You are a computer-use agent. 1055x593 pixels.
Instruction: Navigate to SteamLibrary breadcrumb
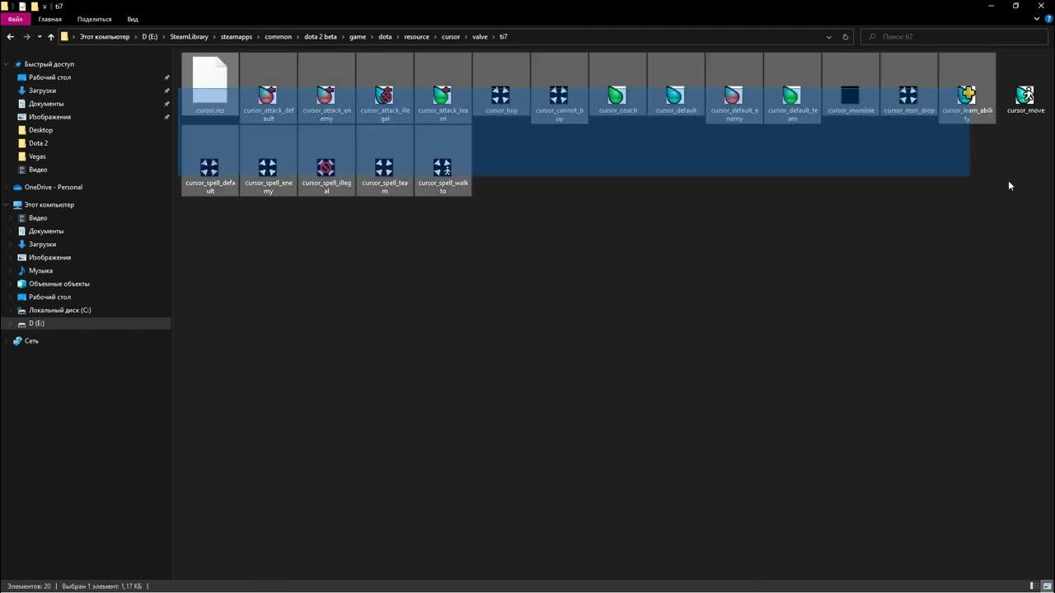[190, 36]
